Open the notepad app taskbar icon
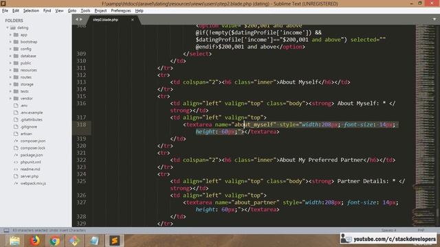440x247 pixels. coord(95,241)
